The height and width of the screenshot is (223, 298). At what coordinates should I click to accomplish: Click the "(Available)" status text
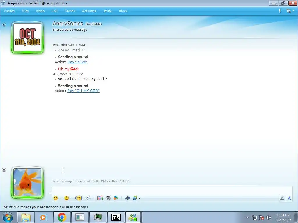(x=93, y=24)
